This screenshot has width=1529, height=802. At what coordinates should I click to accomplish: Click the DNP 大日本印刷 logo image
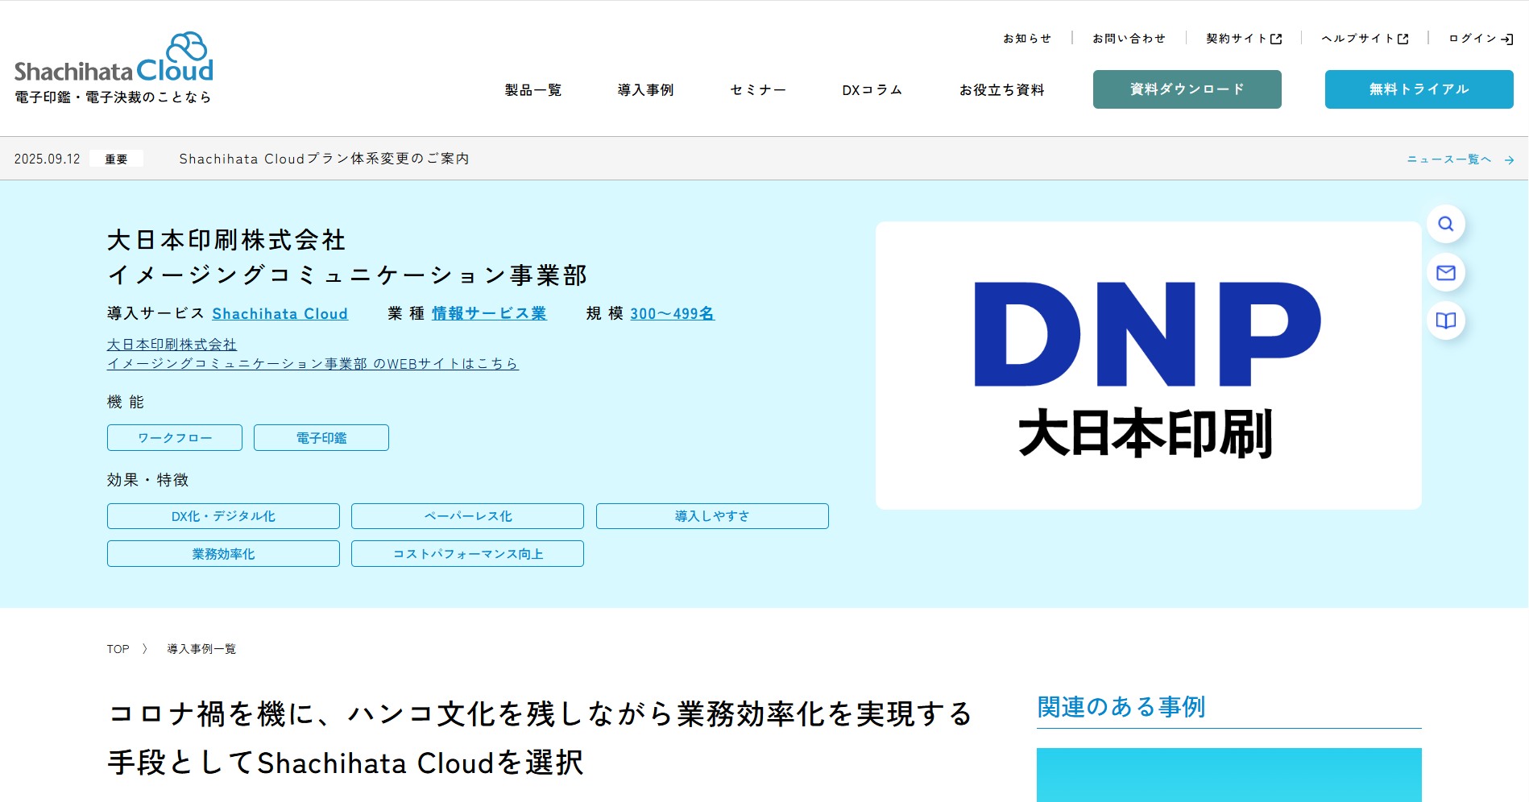tap(1148, 366)
